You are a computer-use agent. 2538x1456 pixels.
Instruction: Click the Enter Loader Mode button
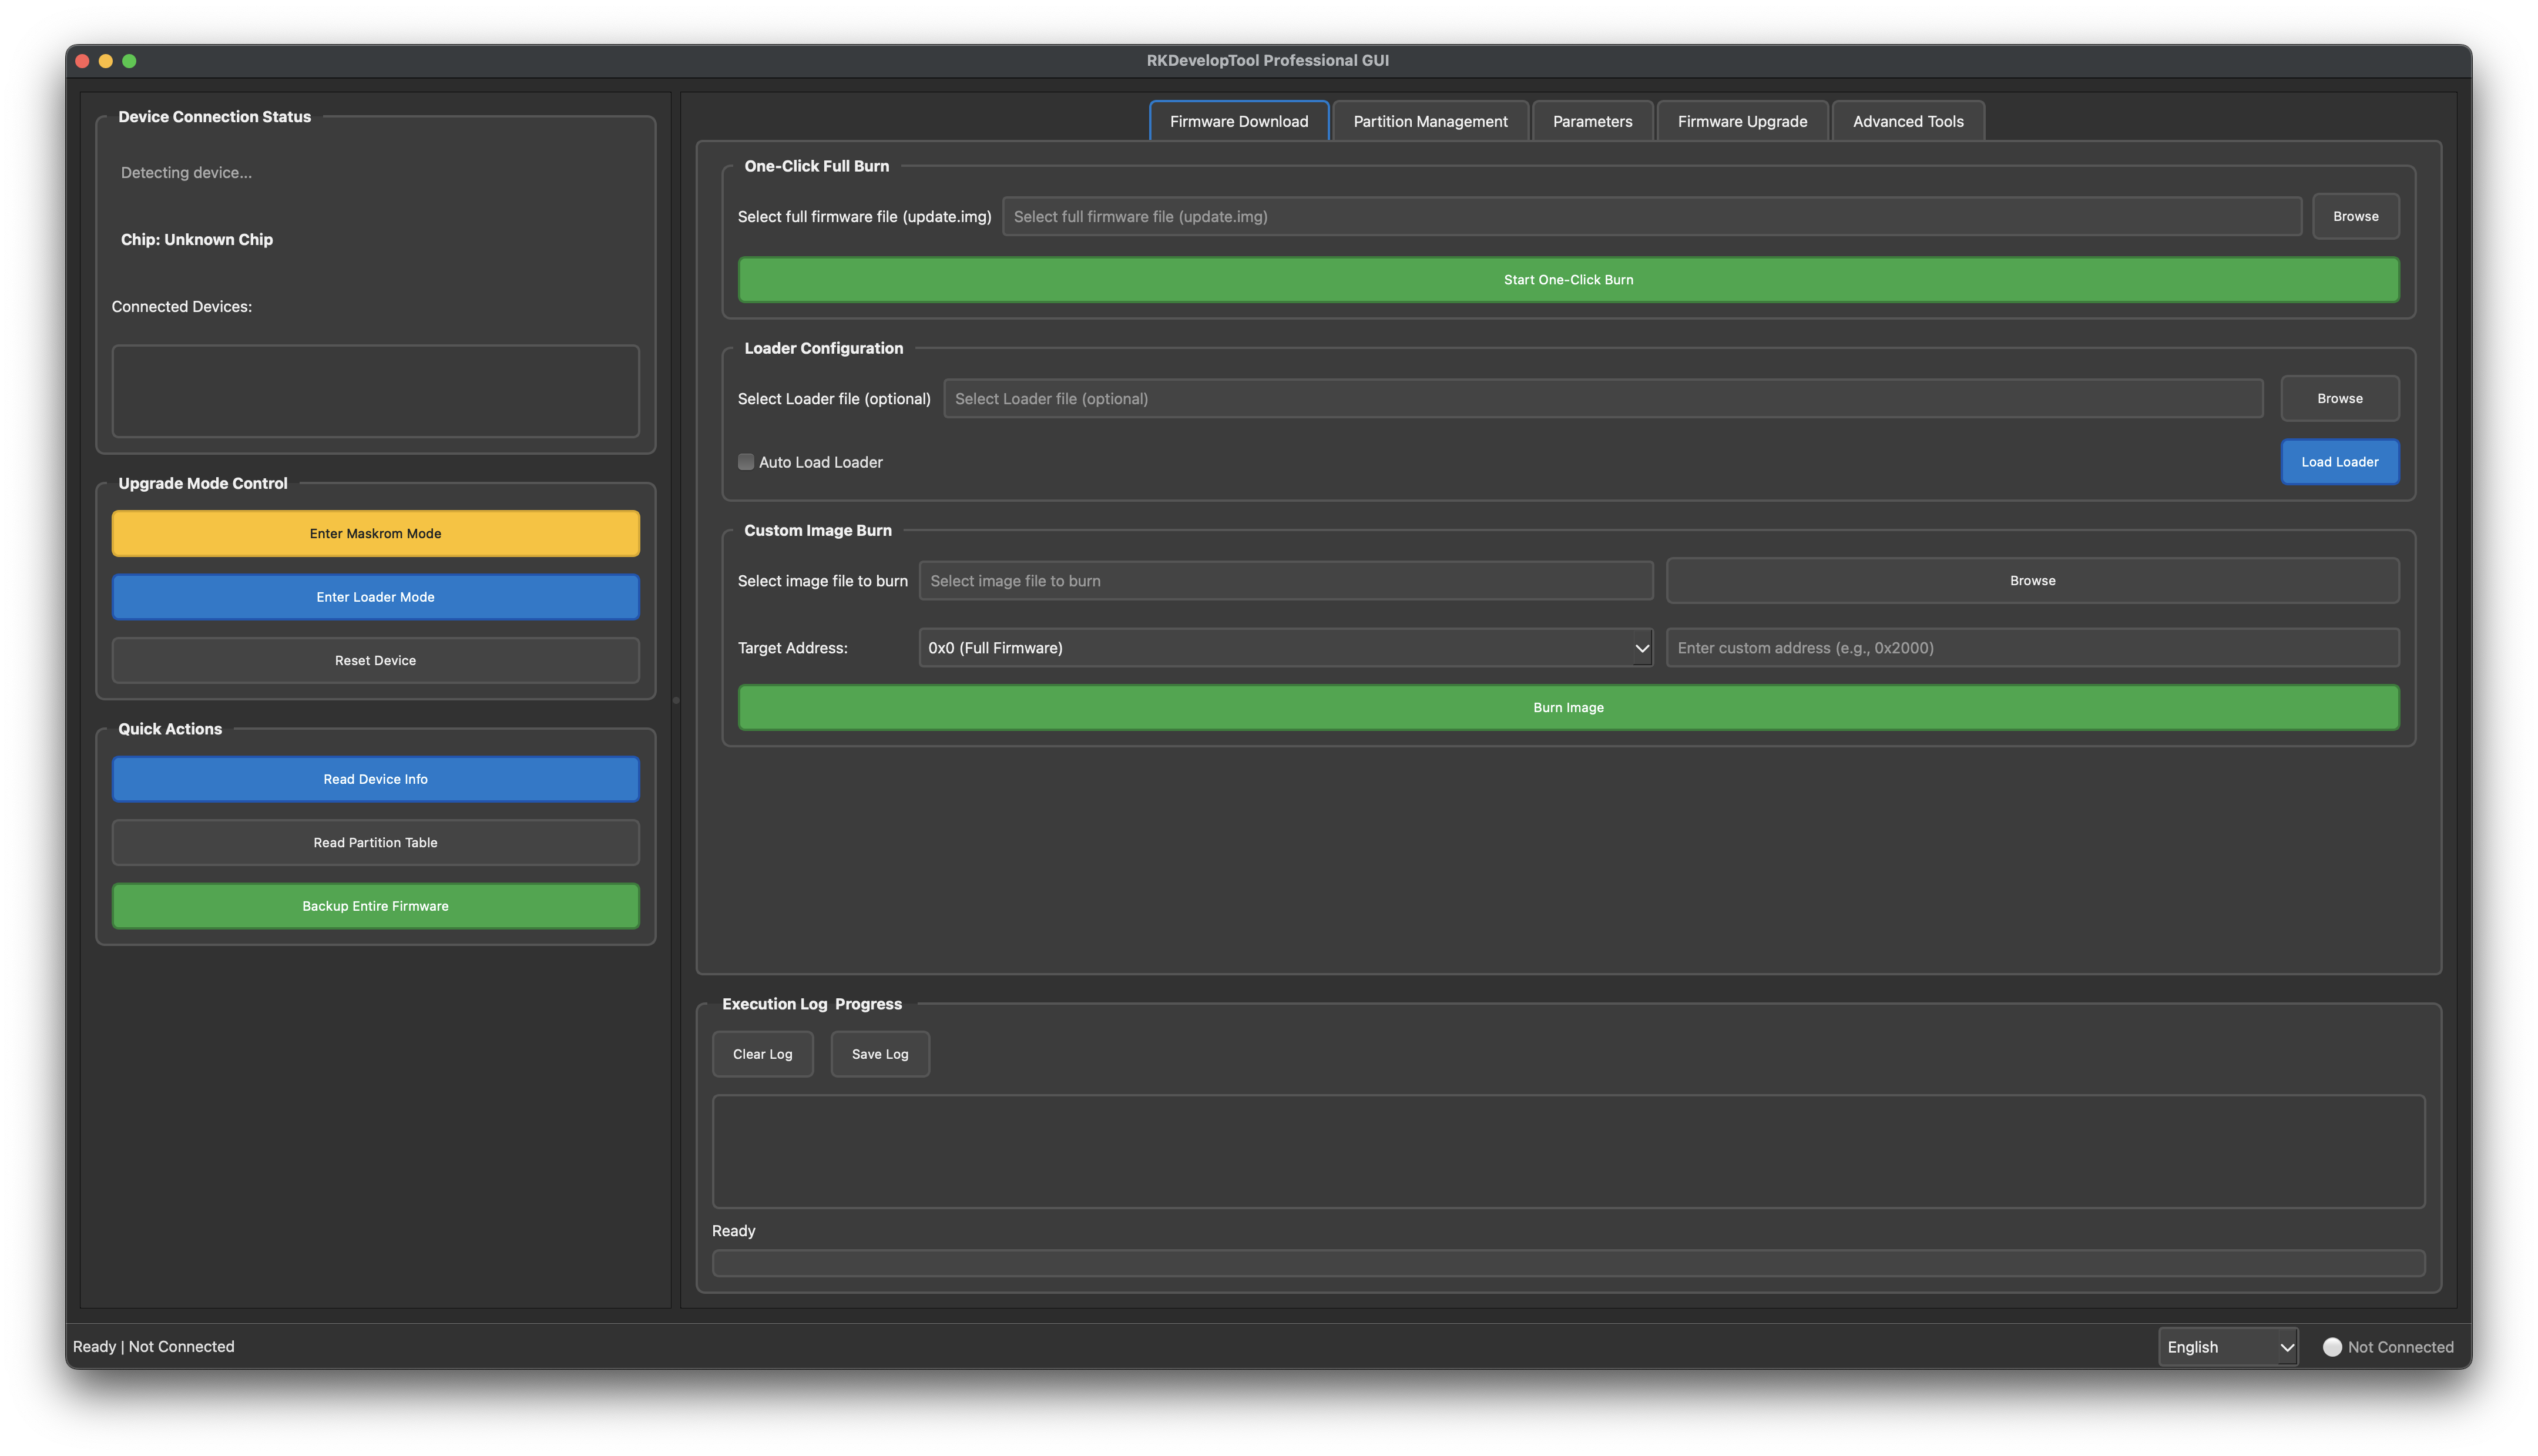click(x=375, y=597)
